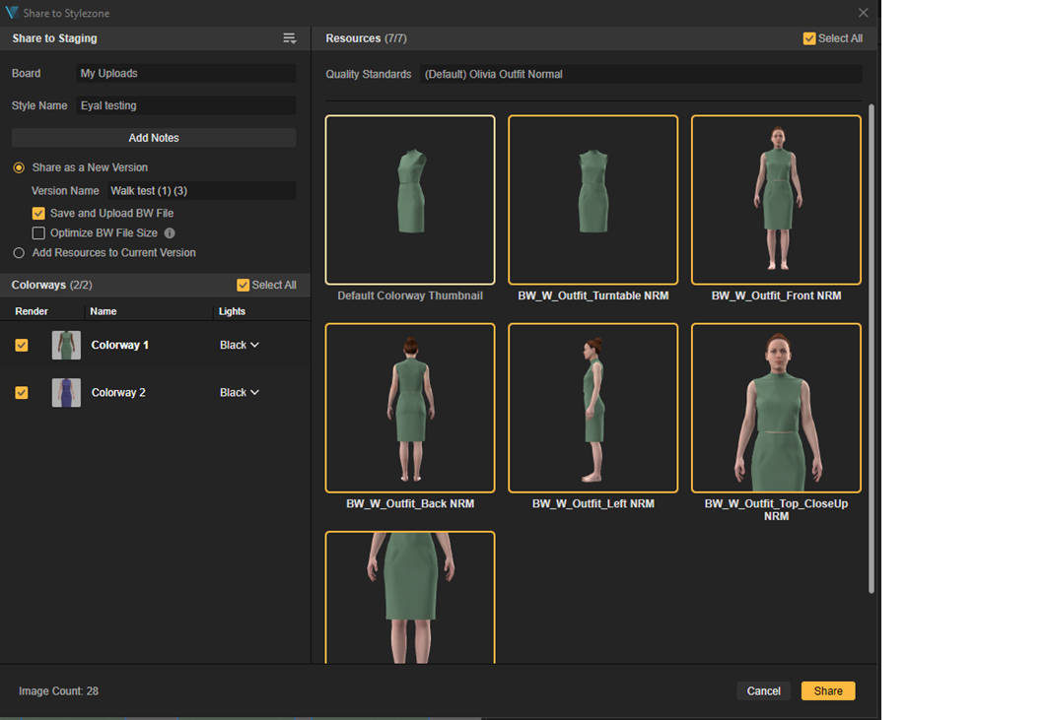Click the Share button
This screenshot has width=1047, height=720.
tap(828, 690)
